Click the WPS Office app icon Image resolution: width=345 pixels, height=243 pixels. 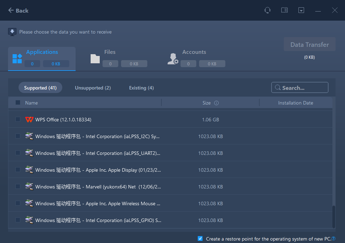[x=29, y=120]
